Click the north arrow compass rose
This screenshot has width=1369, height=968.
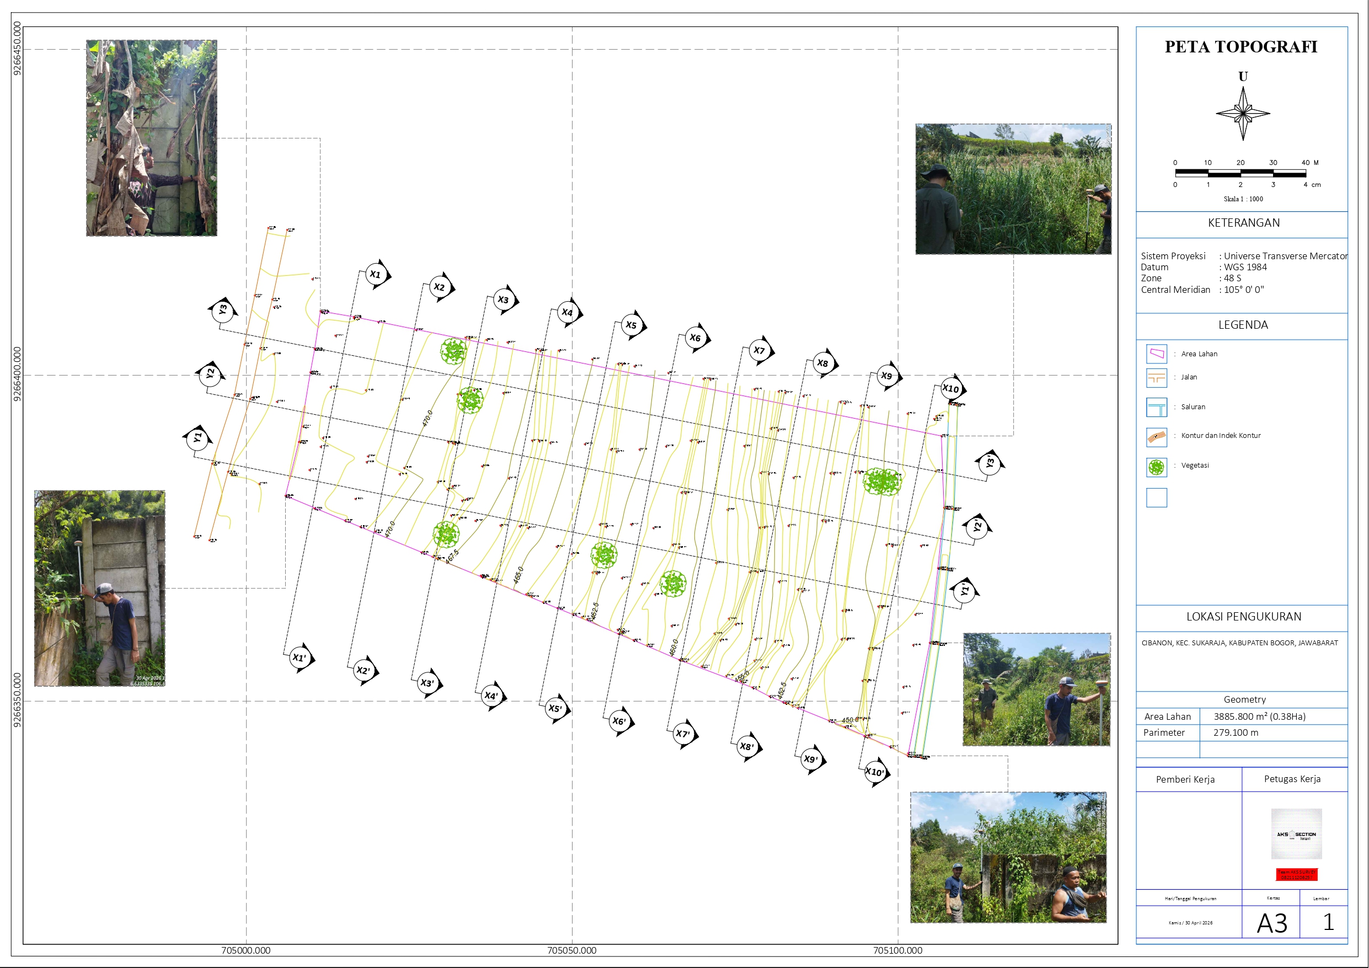[1243, 113]
